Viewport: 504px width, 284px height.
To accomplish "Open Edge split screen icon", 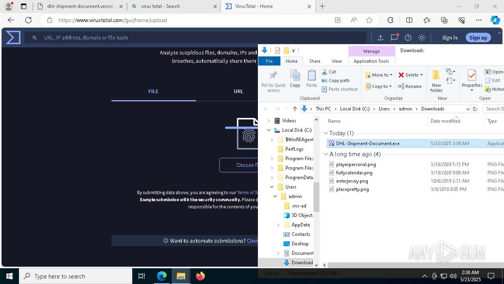I will pyautogui.click(x=409, y=20).
